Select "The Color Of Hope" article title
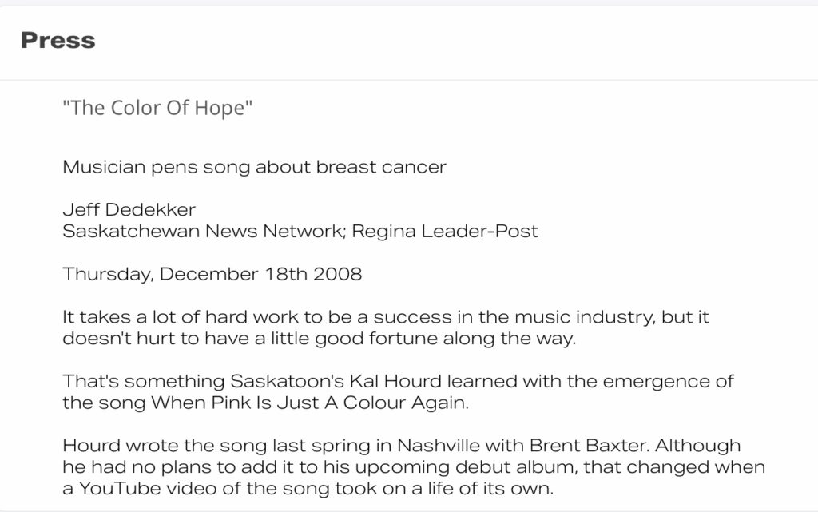The height and width of the screenshot is (512, 818). pos(157,108)
